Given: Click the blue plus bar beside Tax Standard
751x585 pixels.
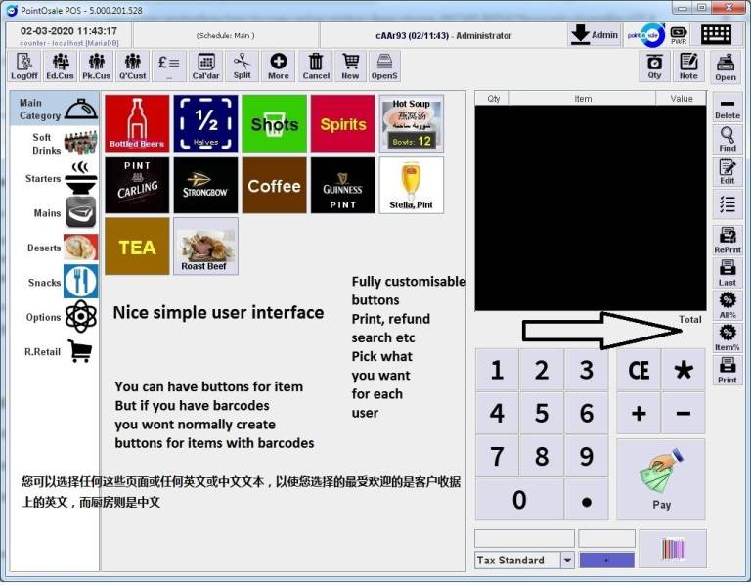Looking at the screenshot, I should coord(606,561).
